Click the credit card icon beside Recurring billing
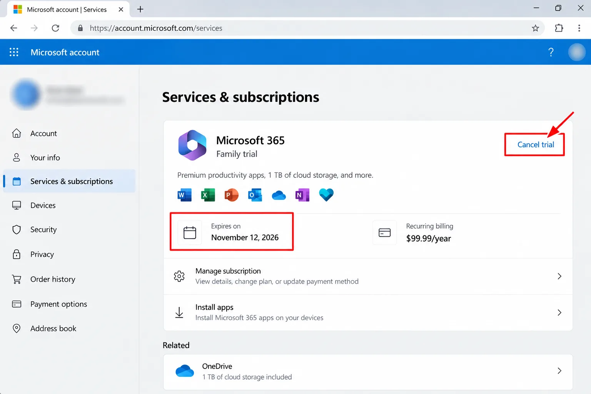The image size is (591, 394). tap(384, 232)
